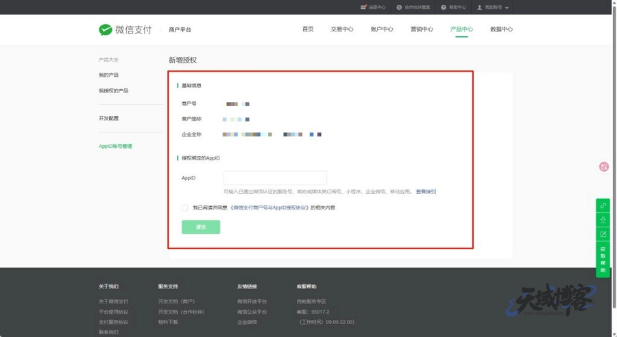Open 企业微信 footer link
The width and height of the screenshot is (617, 337).
247,322
